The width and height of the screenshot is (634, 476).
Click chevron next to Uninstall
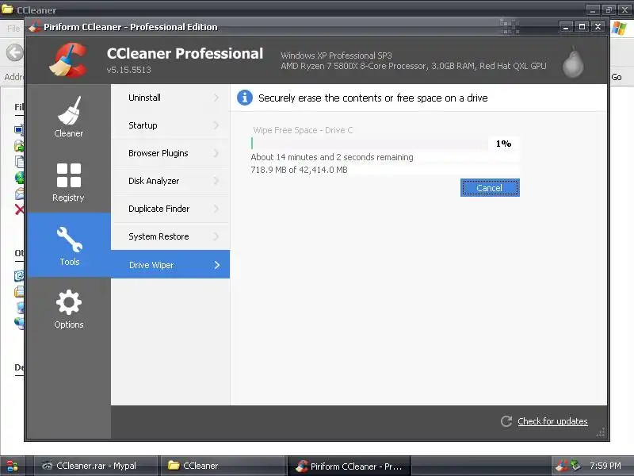coord(216,98)
